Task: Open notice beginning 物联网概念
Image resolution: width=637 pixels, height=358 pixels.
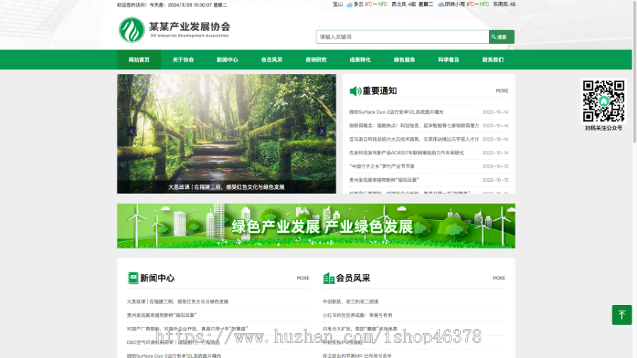Action: click(x=414, y=126)
